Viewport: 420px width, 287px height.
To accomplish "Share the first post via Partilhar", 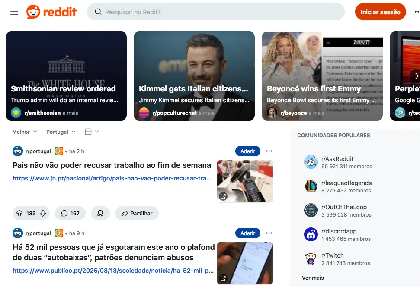I will pos(137,213).
